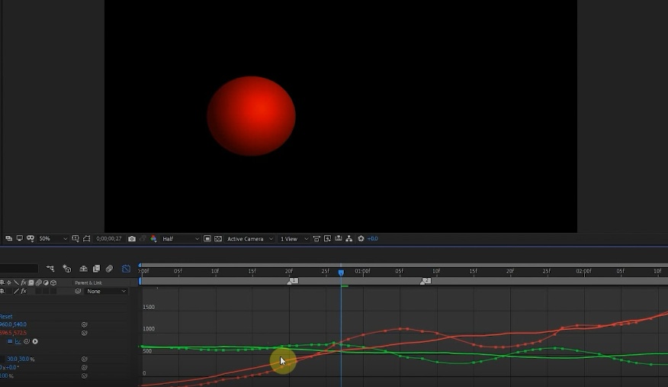
Task: Toggle the Enable Expression equals icon
Action: tap(10, 341)
